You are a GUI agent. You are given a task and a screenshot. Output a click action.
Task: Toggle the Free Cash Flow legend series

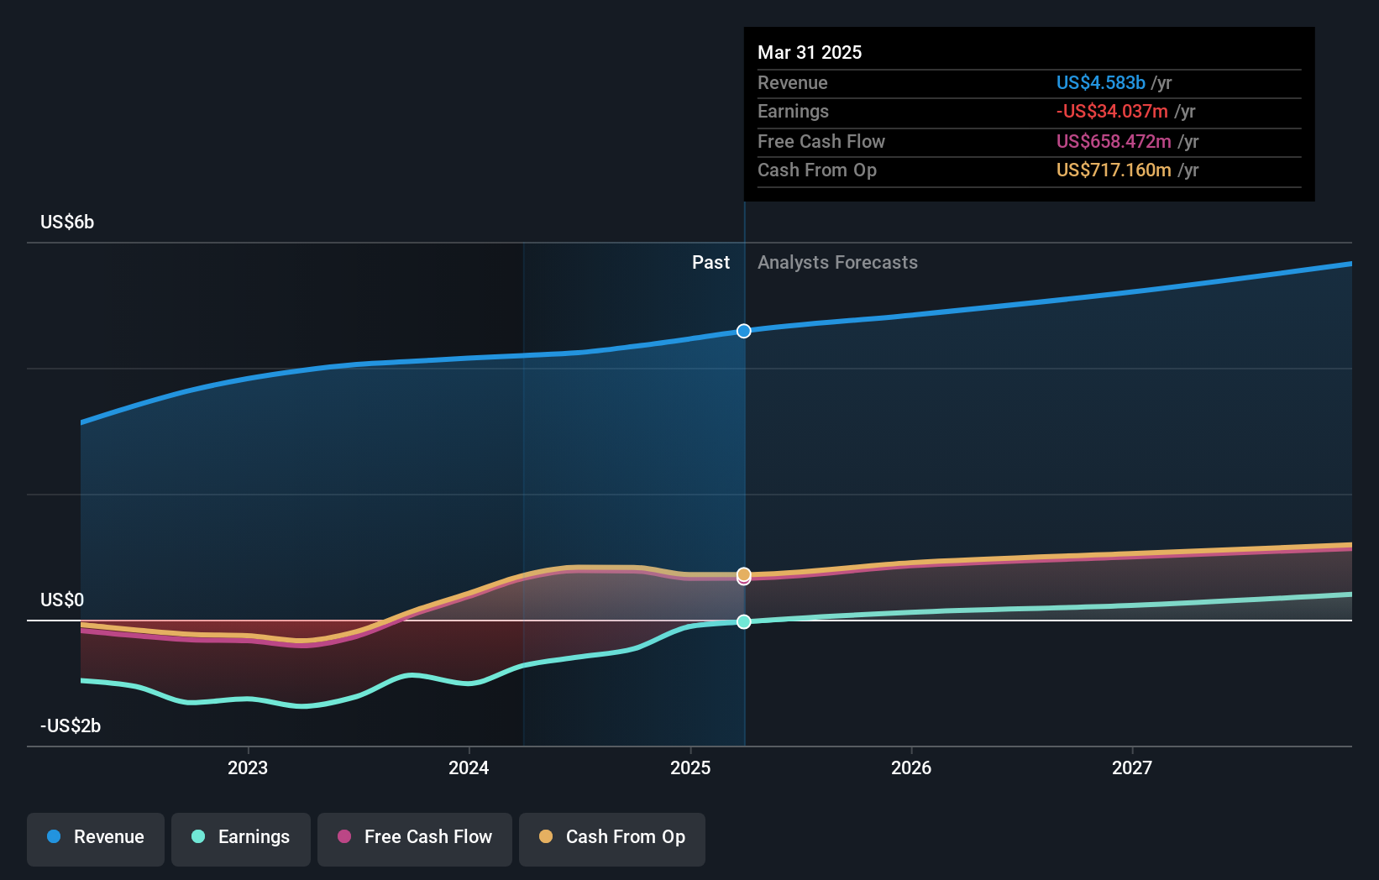pyautogui.click(x=415, y=839)
